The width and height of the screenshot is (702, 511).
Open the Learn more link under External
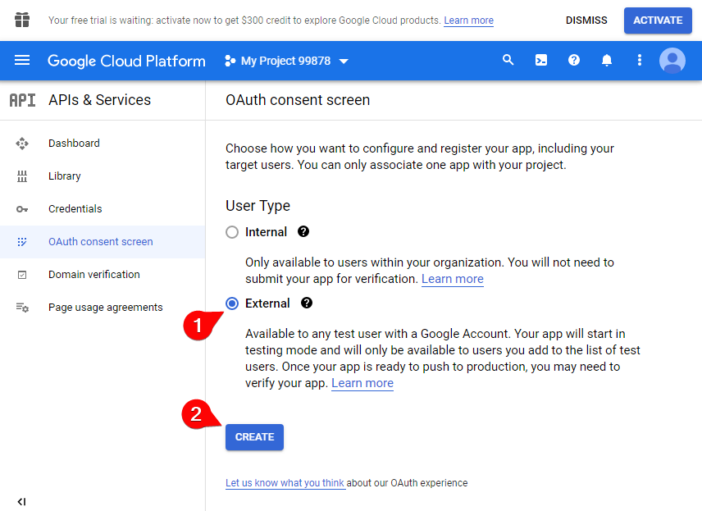[x=362, y=382]
